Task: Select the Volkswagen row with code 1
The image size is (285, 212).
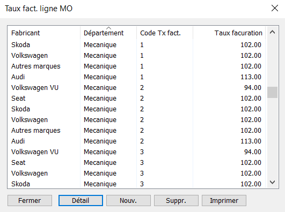Action: (x=136, y=56)
